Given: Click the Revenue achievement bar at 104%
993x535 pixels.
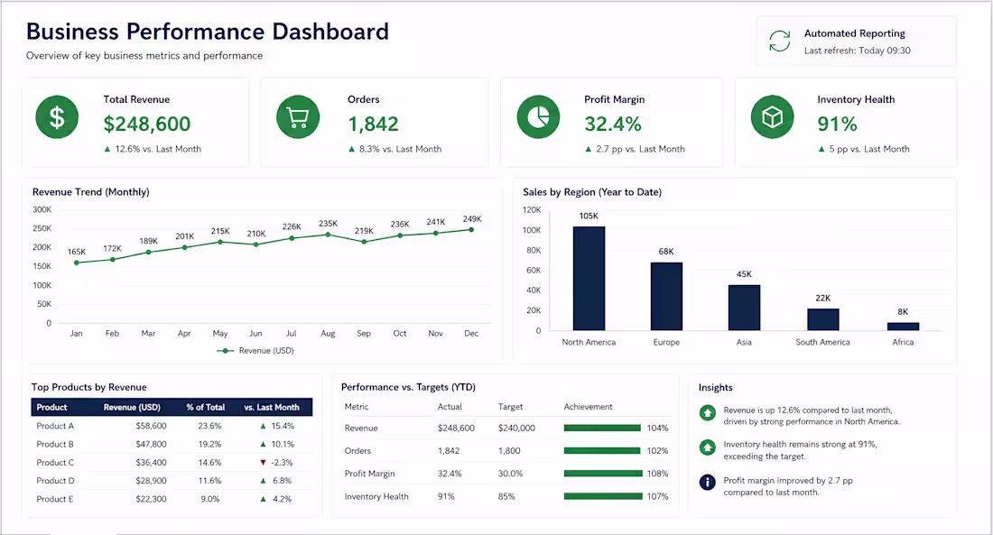Looking at the screenshot, I should (x=602, y=428).
